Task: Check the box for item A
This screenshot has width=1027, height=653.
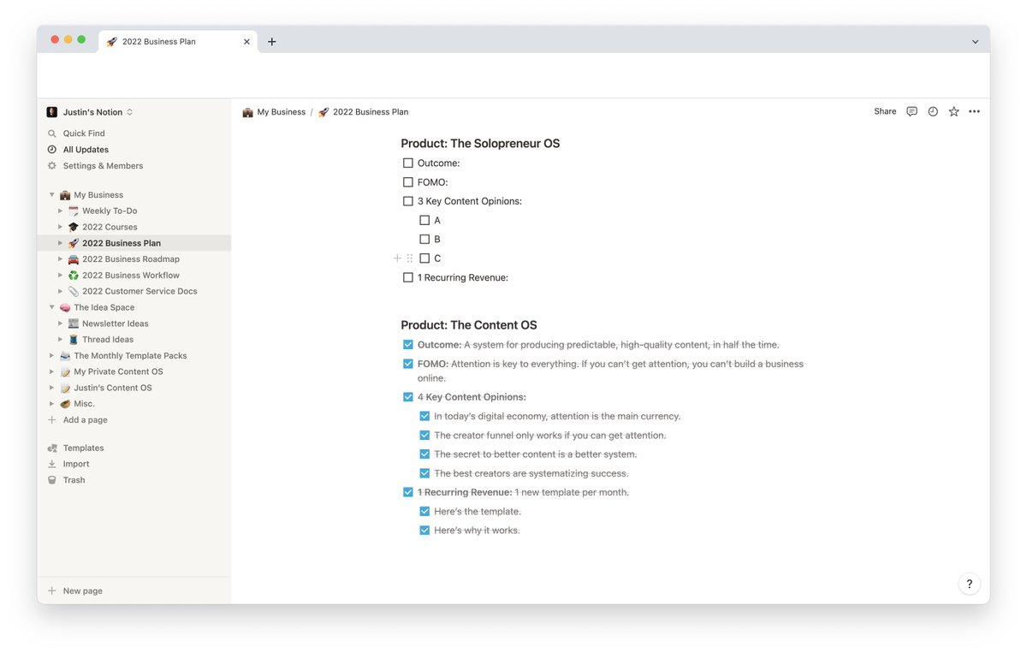Action: [424, 220]
